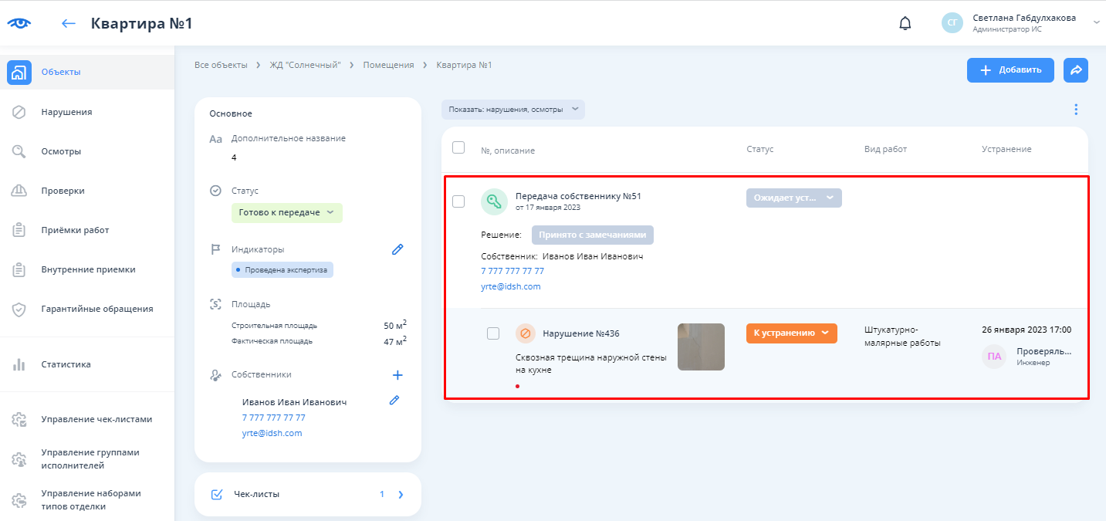Viewport: 1106px width, 521px height.
Task: Edit indicators with the pencil icon
Action: pos(397,249)
